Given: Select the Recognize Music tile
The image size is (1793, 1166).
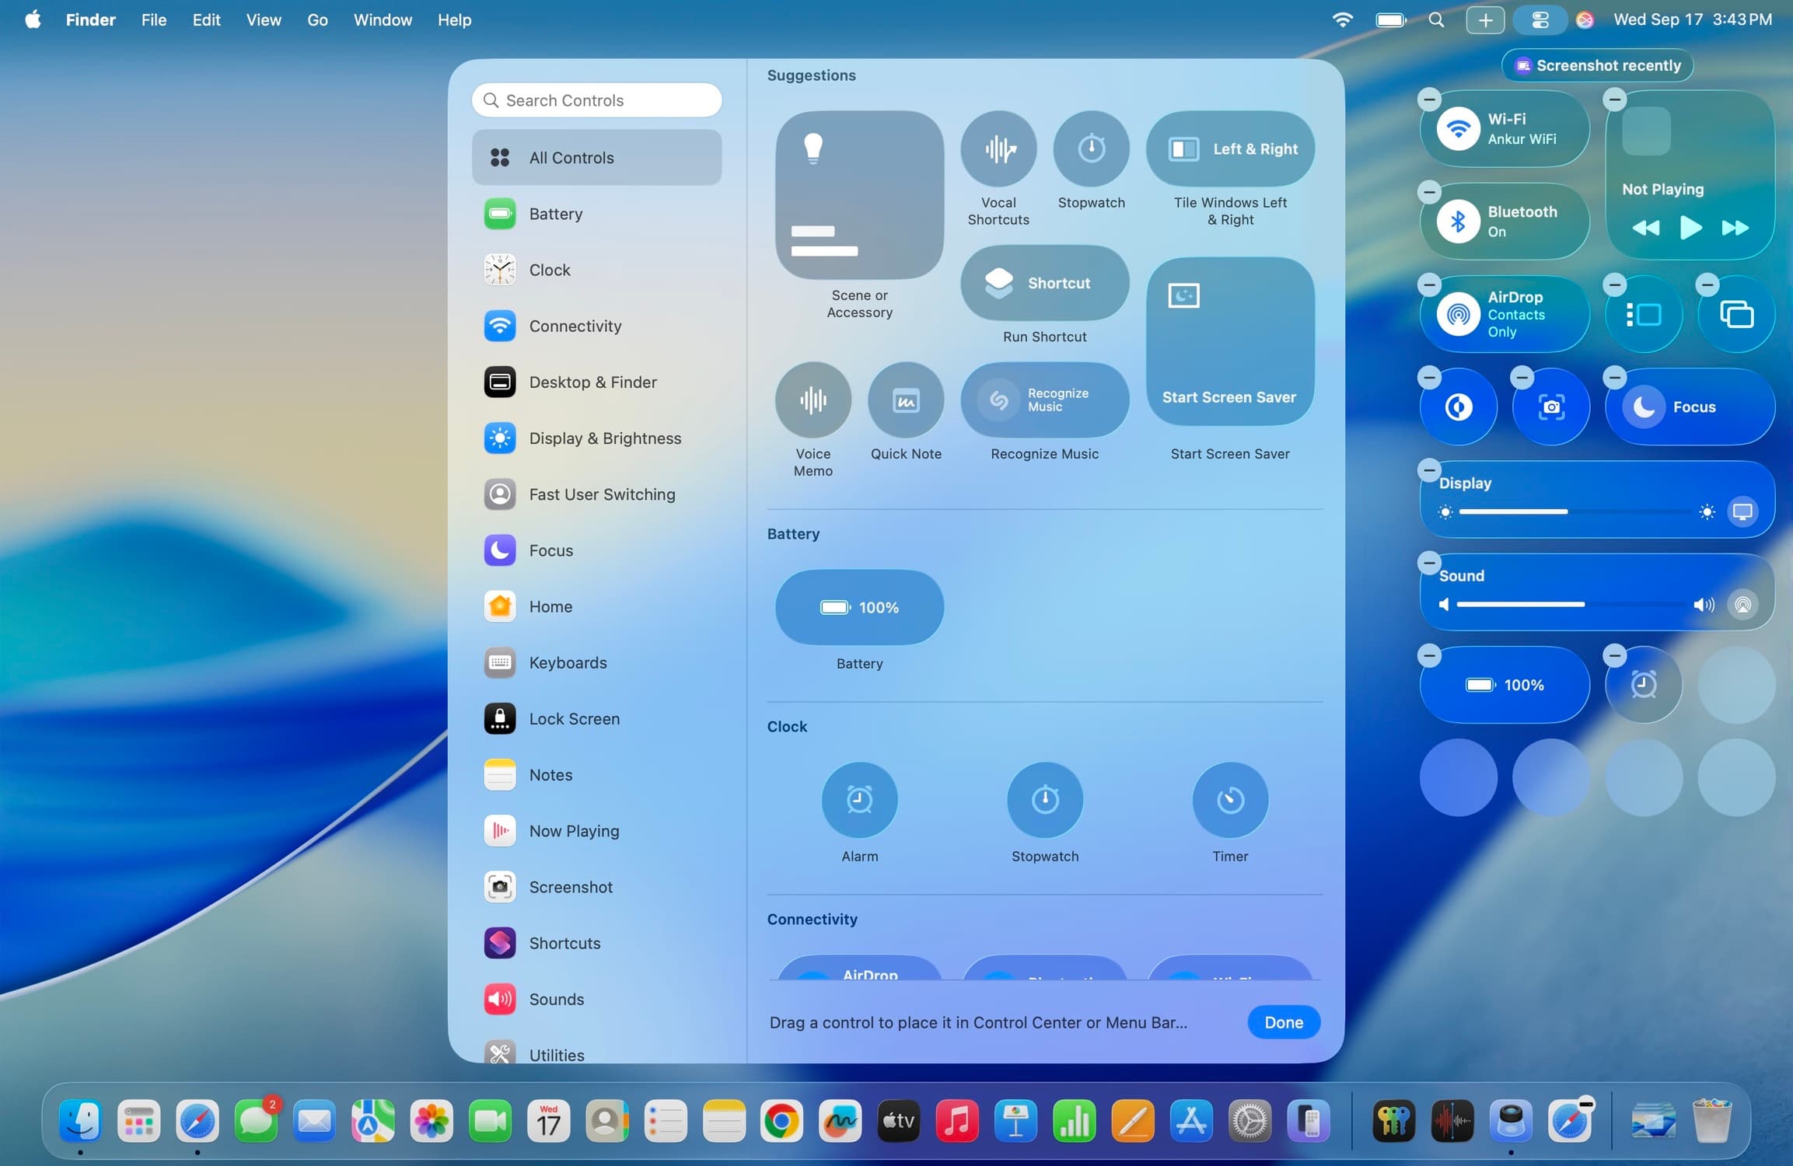Looking at the screenshot, I should [1043, 400].
